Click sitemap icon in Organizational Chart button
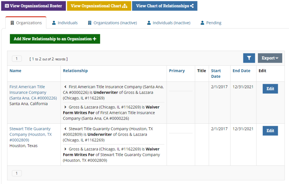This screenshot has width=289, height=184. pos(125,6)
